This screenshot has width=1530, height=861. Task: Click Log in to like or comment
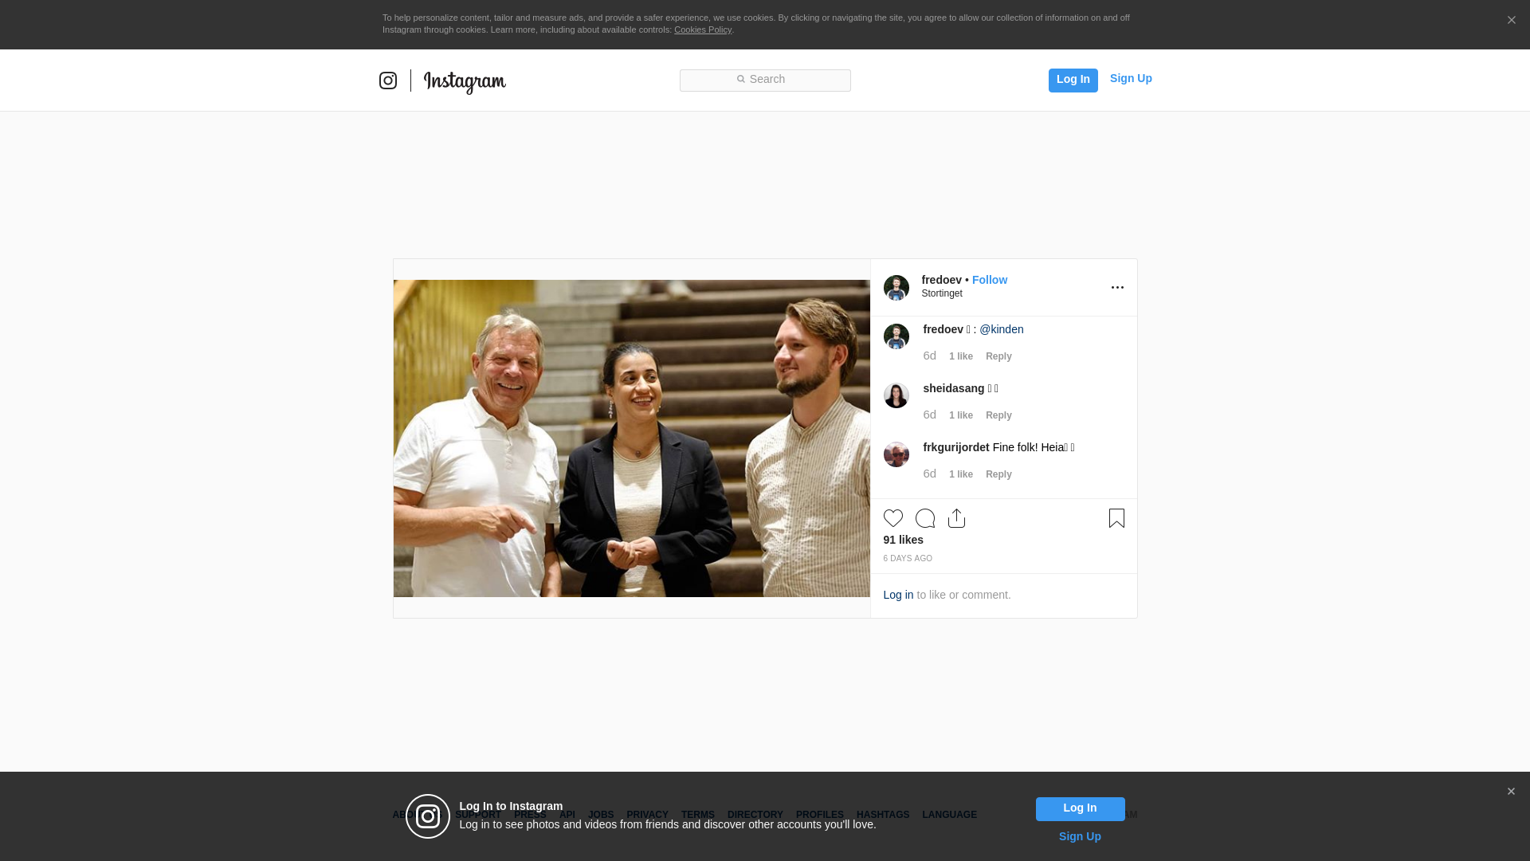pos(898,595)
